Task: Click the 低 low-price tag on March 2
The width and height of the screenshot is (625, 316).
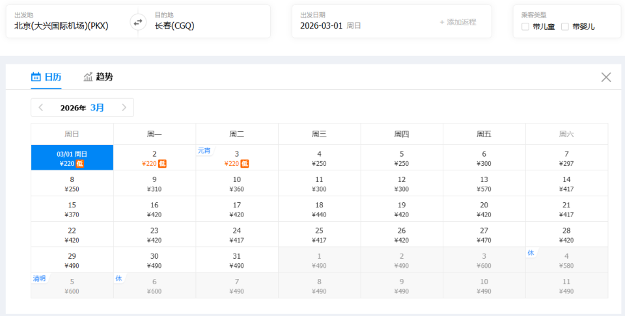Action: click(162, 164)
